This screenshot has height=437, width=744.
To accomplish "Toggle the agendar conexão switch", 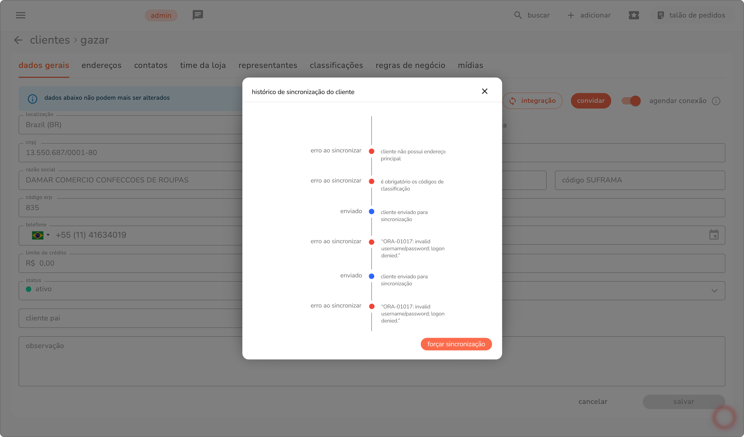I will [x=631, y=101].
